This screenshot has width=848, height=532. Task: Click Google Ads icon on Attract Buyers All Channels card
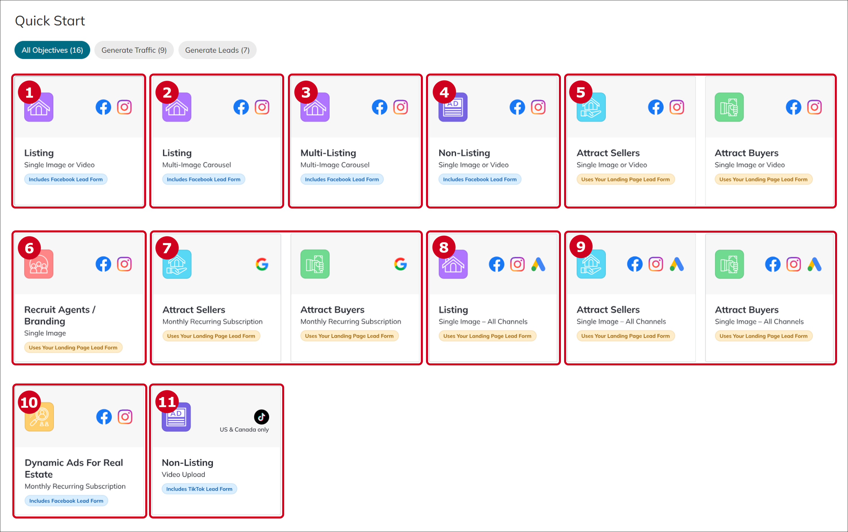pos(815,264)
